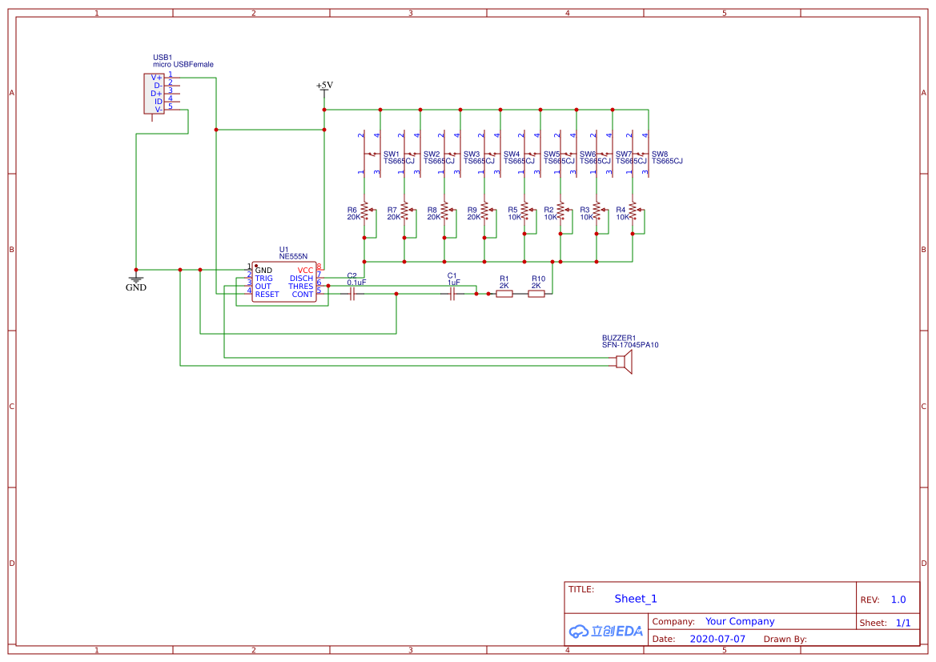936x662 pixels.
Task: Click the RESET pin label on U1
Action: [x=267, y=295]
